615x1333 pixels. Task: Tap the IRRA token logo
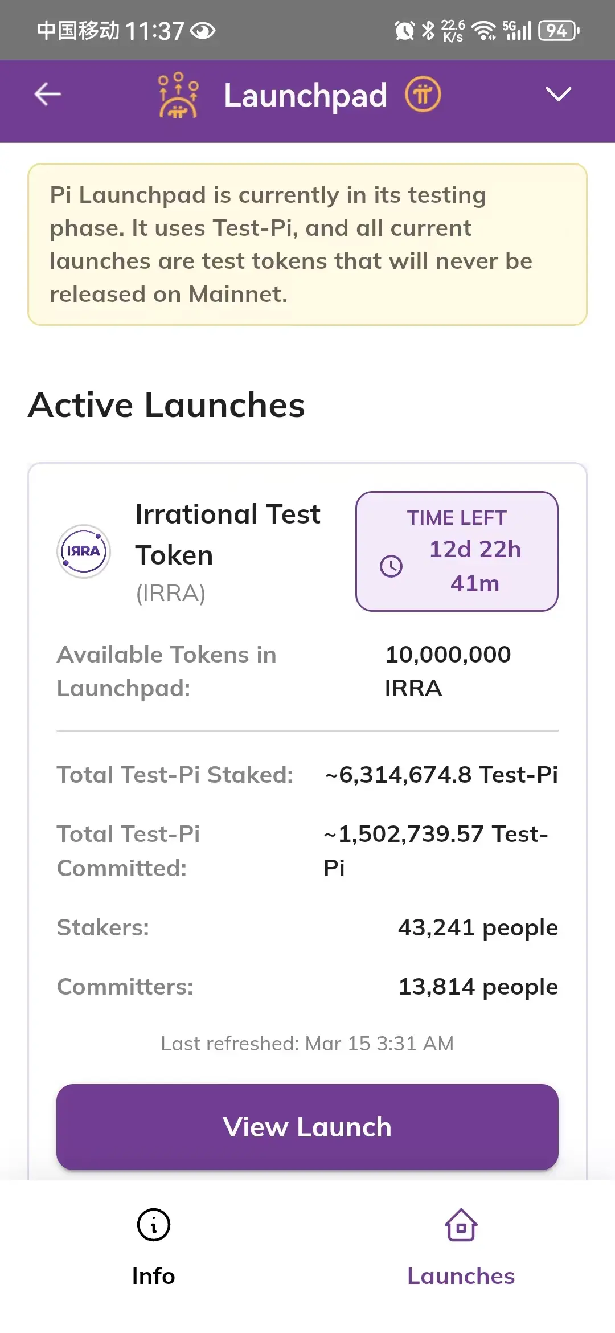[84, 551]
